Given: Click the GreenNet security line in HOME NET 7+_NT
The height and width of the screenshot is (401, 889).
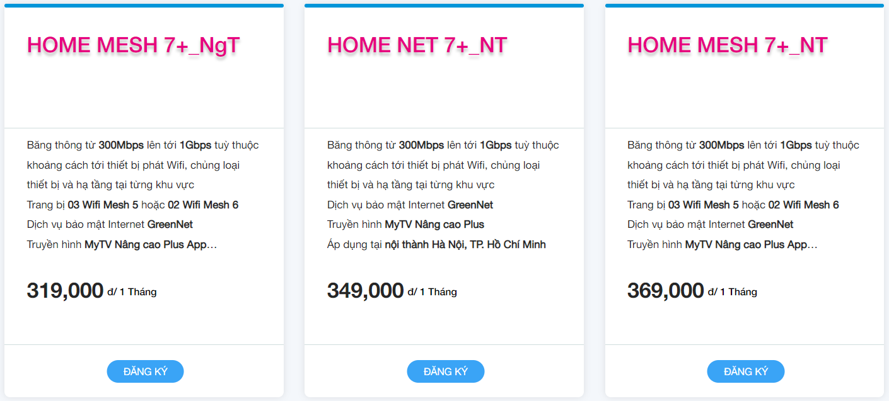Looking at the screenshot, I should point(410,205).
